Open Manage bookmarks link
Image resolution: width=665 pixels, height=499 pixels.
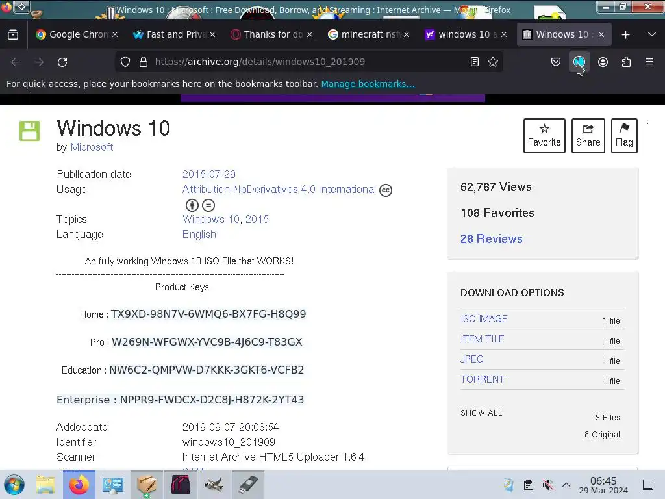point(368,84)
